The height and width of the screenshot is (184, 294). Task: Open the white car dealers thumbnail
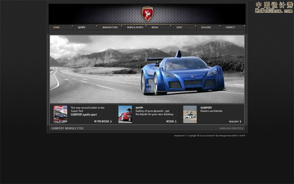point(190,114)
